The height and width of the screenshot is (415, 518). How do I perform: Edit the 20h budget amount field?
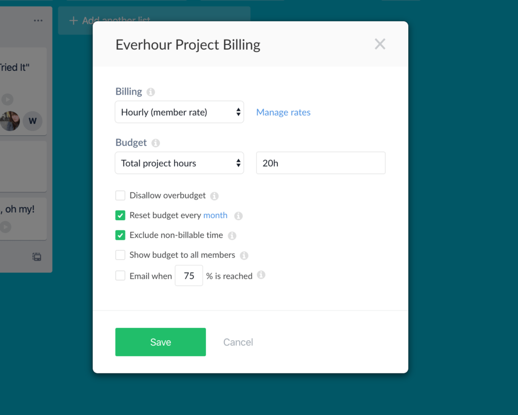pyautogui.click(x=320, y=162)
